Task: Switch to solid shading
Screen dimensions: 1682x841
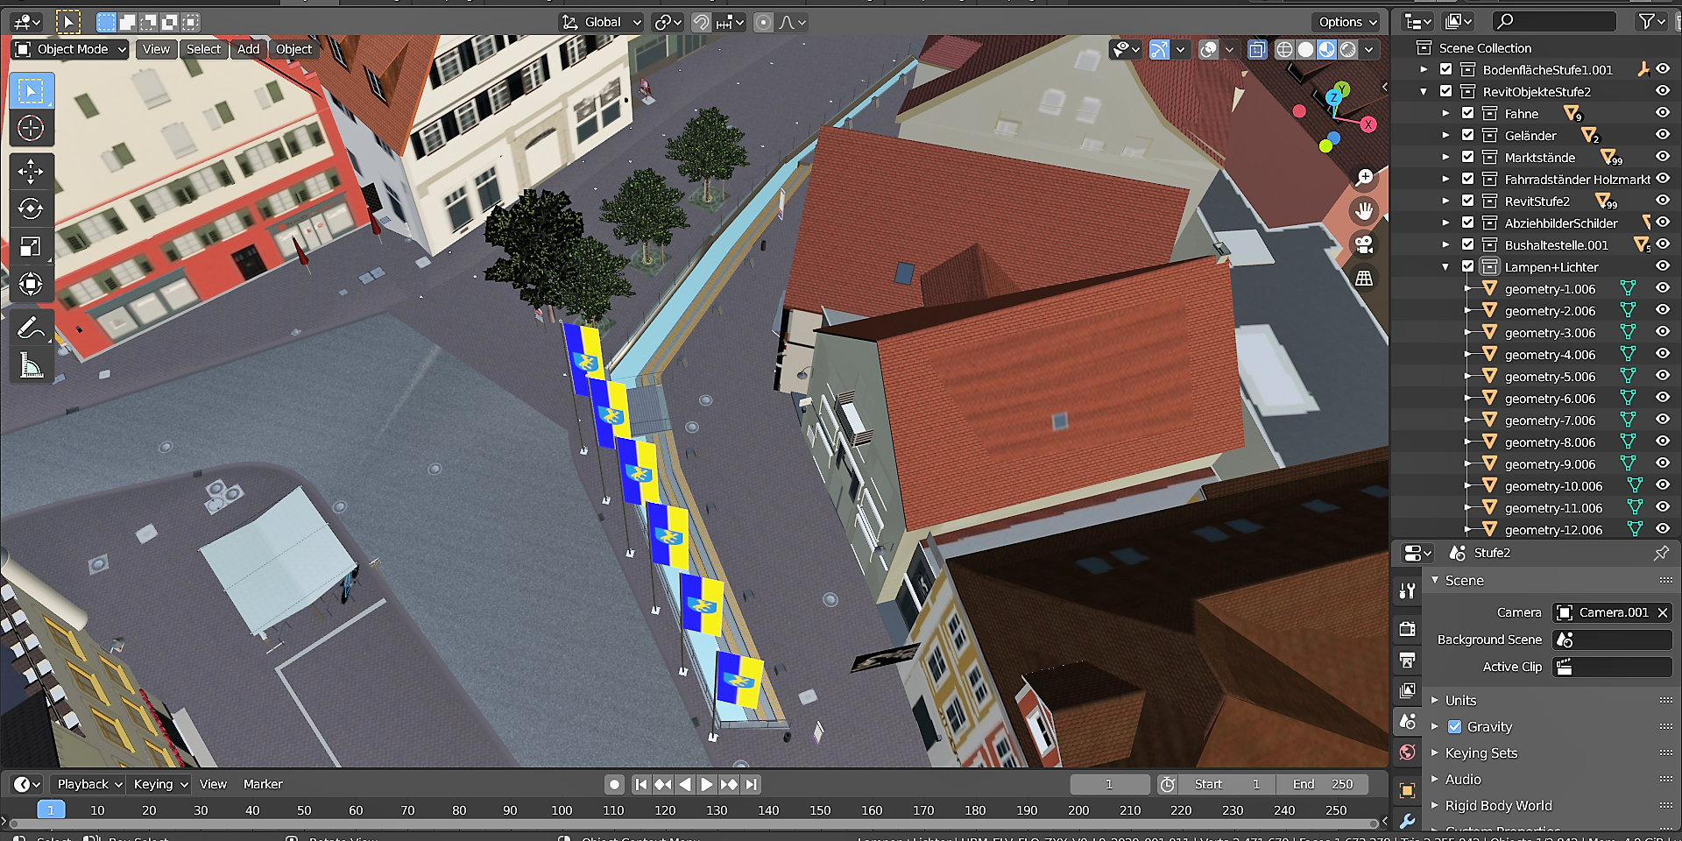Action: 1305,49
